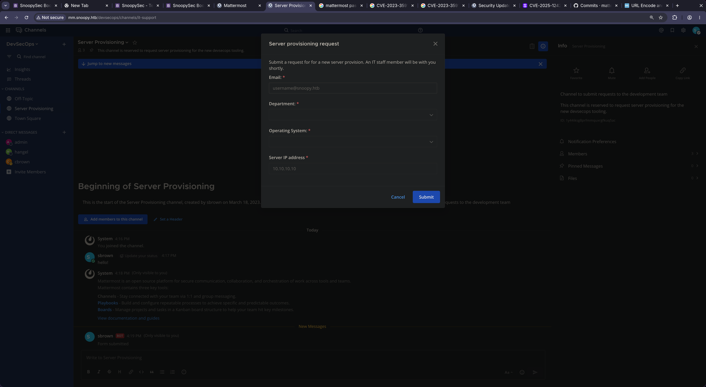Viewport: 706px width, 387px height.
Task: Close the Server provisioning request dialog
Action: (x=435, y=44)
